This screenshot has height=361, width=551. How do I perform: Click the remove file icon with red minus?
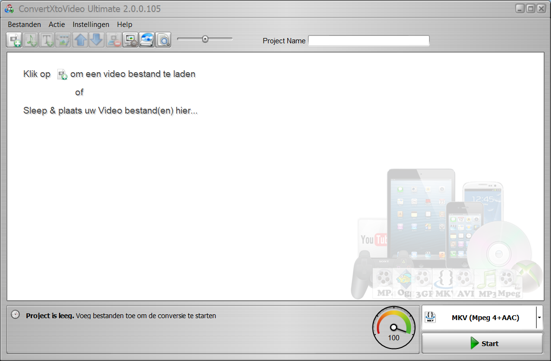tap(114, 40)
